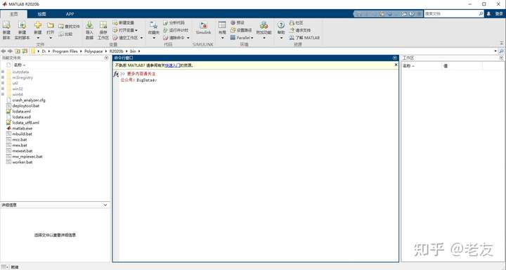506x270 pixels.
Task: Launch Simulink from the toolstrip
Action: point(203,28)
